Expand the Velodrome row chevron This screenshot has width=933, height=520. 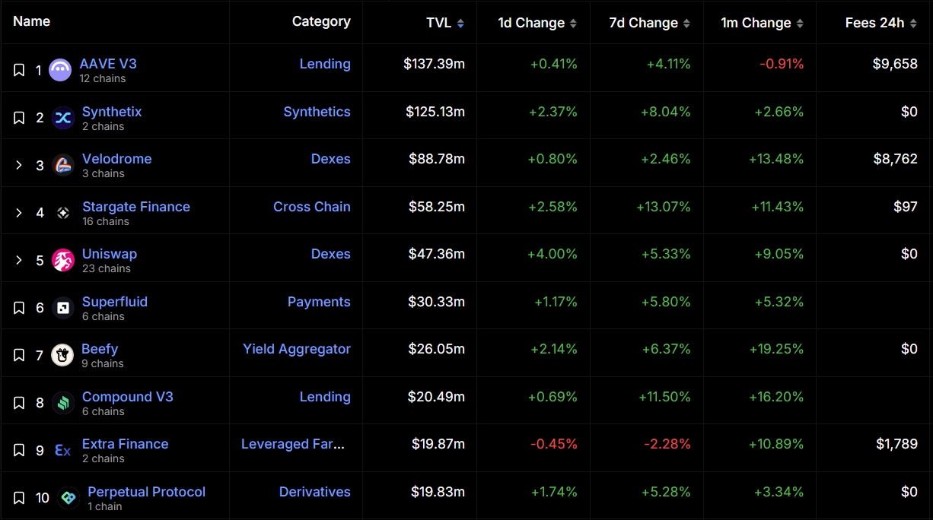click(19, 165)
